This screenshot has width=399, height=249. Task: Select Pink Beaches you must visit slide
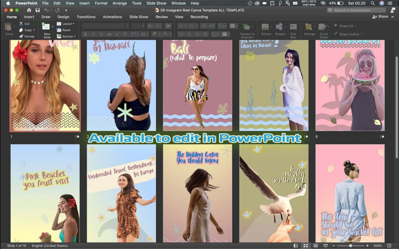[45, 193]
